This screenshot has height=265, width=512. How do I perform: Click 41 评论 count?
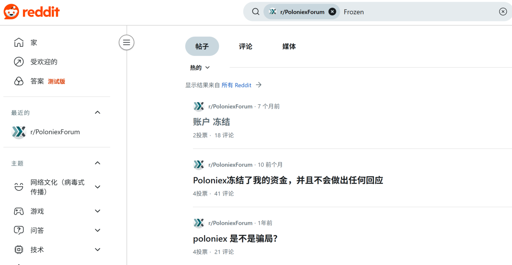(224, 194)
